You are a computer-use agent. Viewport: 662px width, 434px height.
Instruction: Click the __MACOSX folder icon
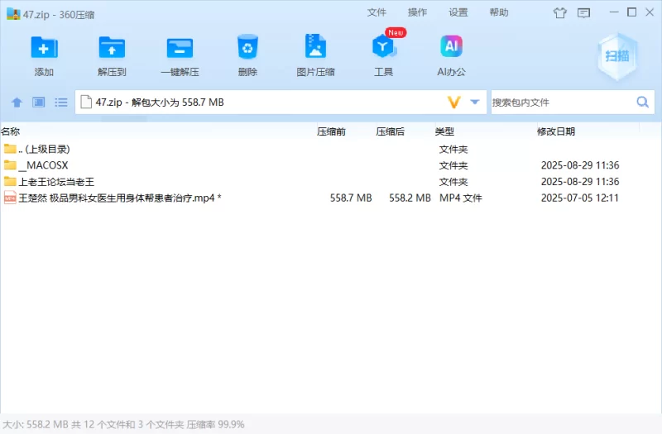(10, 165)
